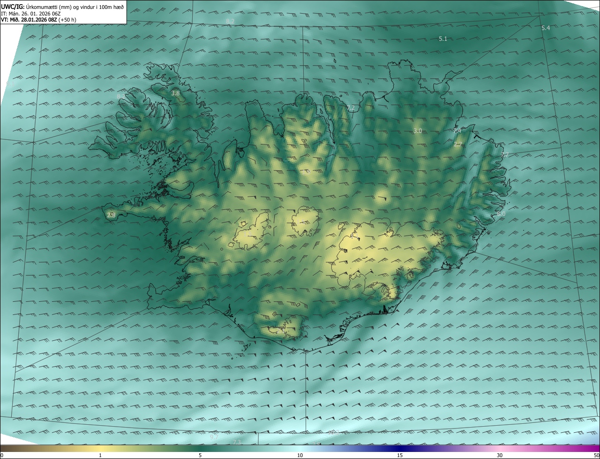Viewport: 600px width, 459px height.
Task: Click the colorbar tick label 5
Action: [x=200, y=455]
